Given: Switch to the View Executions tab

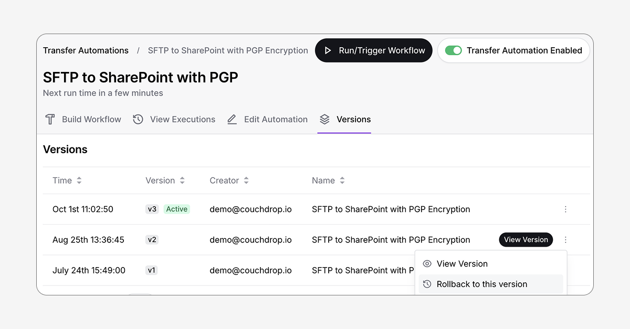Looking at the screenshot, I should (x=182, y=120).
